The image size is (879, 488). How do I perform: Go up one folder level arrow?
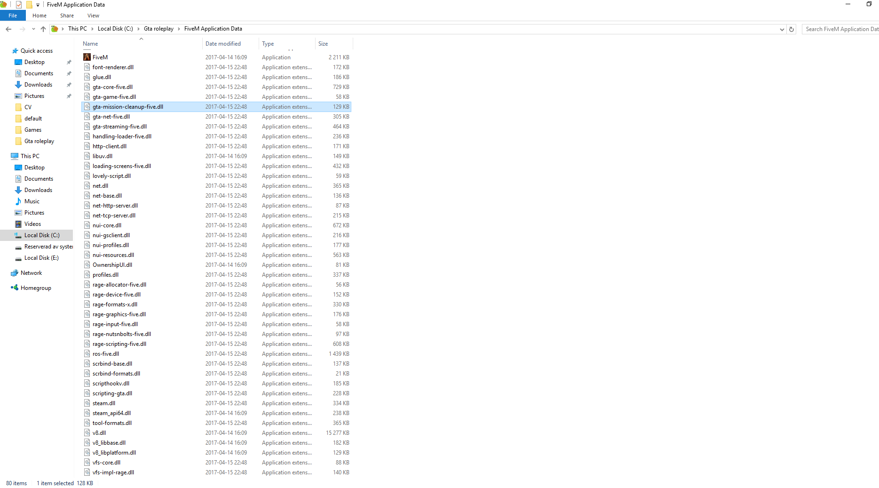pos(43,29)
